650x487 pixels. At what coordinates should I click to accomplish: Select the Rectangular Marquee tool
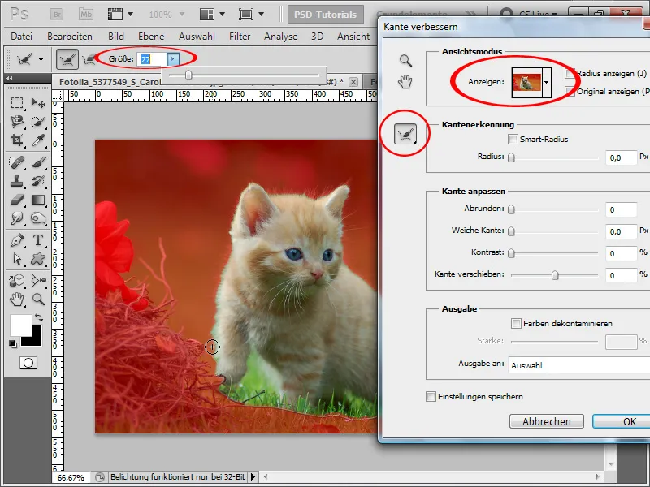16,102
